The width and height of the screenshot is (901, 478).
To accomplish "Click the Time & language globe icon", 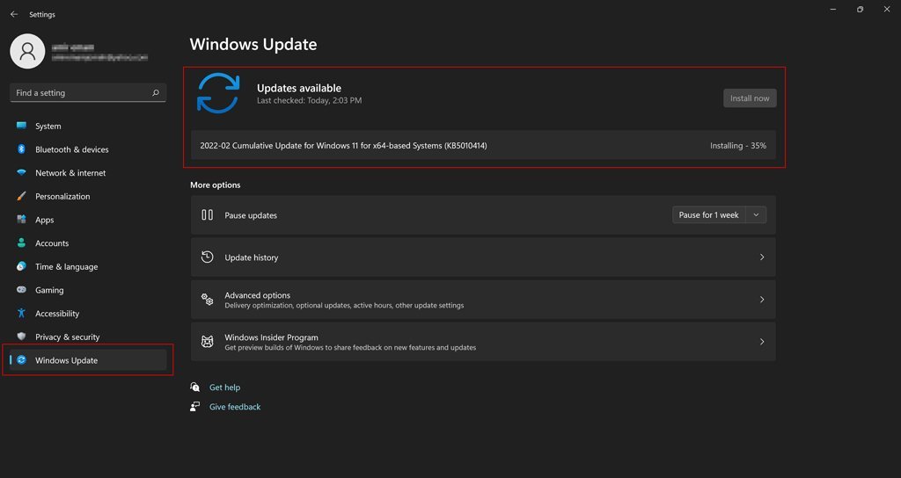I will [21, 266].
